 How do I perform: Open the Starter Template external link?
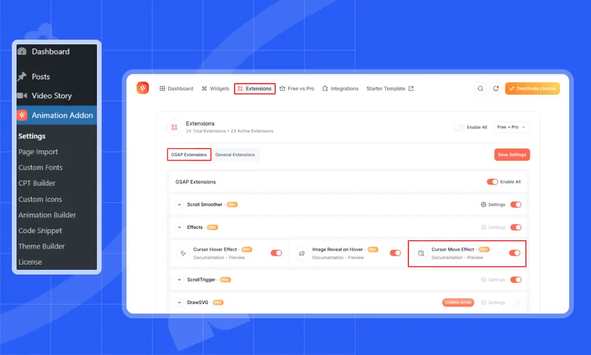tap(390, 89)
